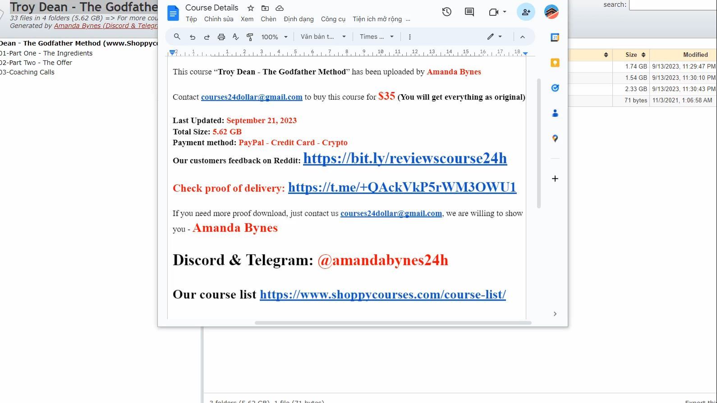Click the vertical document scrollbar
717x403 pixels.
point(538,143)
